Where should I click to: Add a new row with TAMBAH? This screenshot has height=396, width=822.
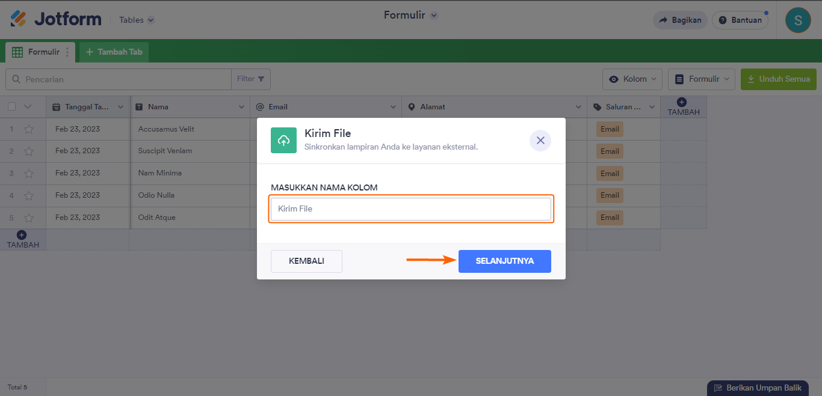point(22,239)
